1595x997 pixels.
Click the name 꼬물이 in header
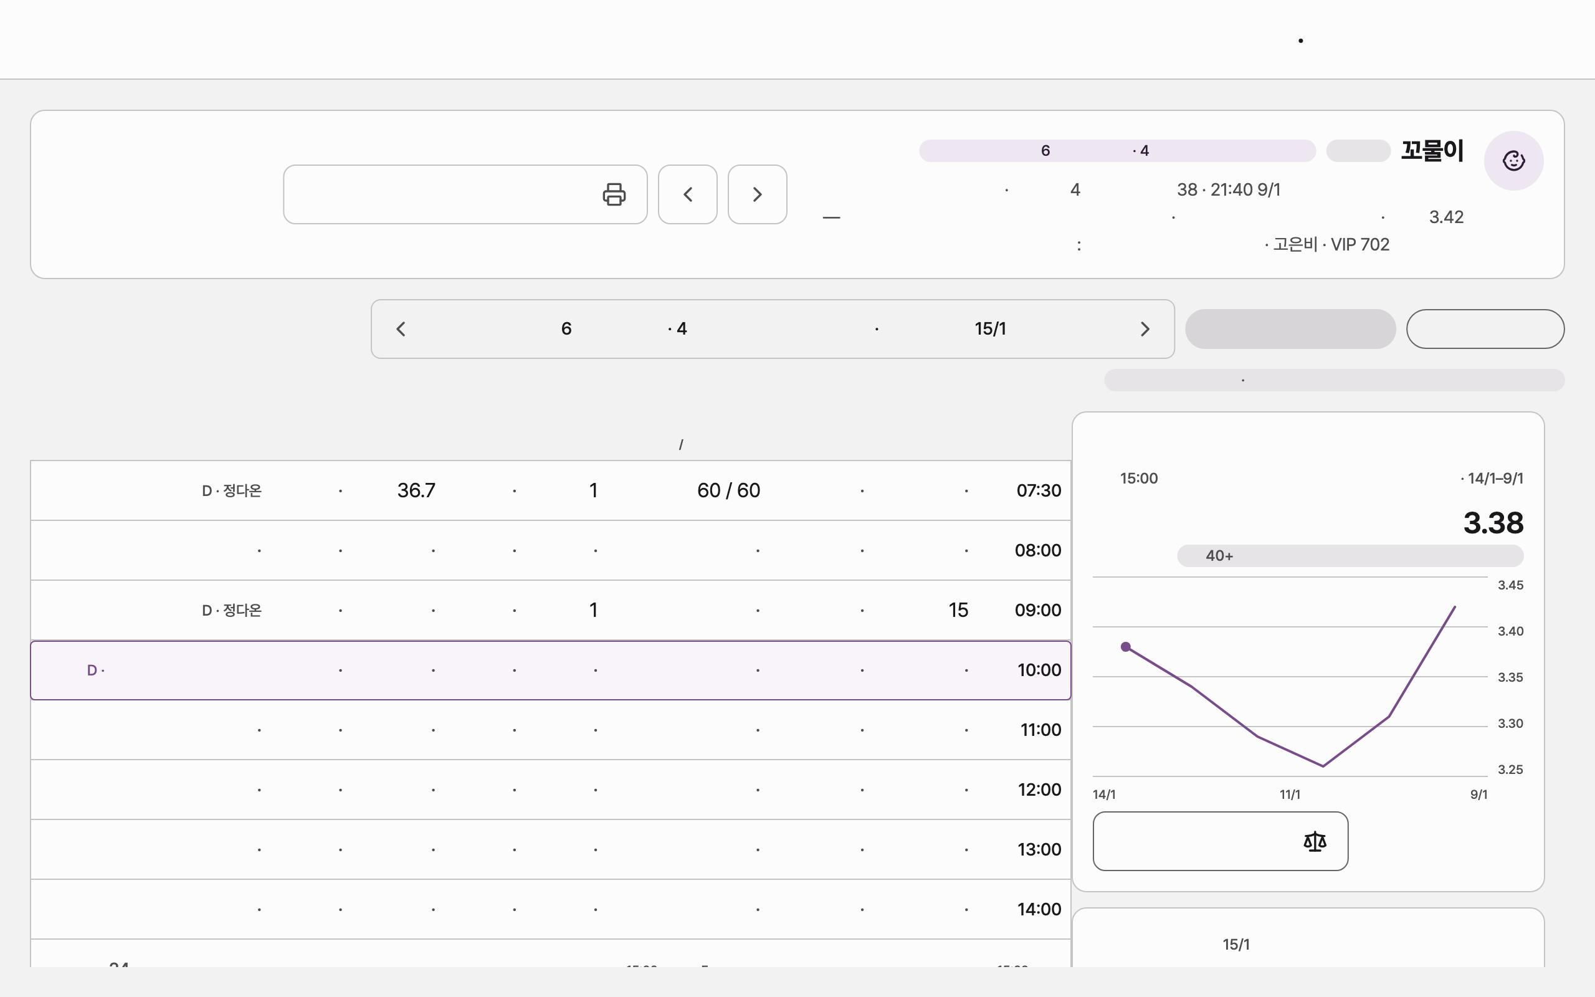click(1432, 151)
